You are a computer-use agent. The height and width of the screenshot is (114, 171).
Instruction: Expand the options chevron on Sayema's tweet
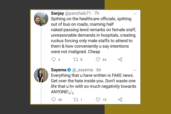135,70
